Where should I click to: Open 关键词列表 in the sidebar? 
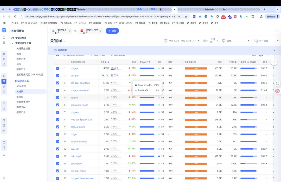pyautogui.click(x=21, y=38)
